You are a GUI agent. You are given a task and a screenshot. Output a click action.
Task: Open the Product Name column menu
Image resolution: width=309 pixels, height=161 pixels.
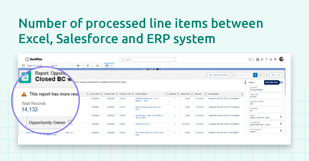tap(166, 94)
